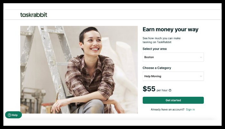Image resolution: width=225 pixels, height=129 pixels.
Task: Click the Boston selected value text
Action: 149,57
